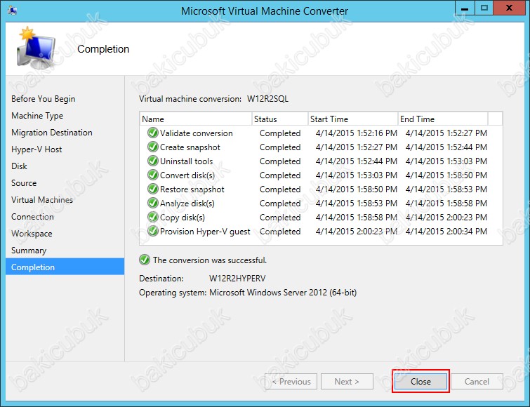Select the Machine Type step
Image resolution: width=530 pixels, height=407 pixels.
point(37,116)
